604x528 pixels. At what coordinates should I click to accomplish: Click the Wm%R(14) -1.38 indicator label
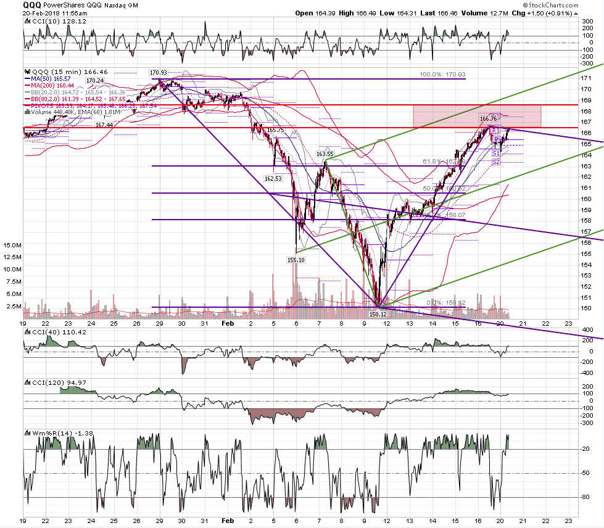click(x=62, y=433)
